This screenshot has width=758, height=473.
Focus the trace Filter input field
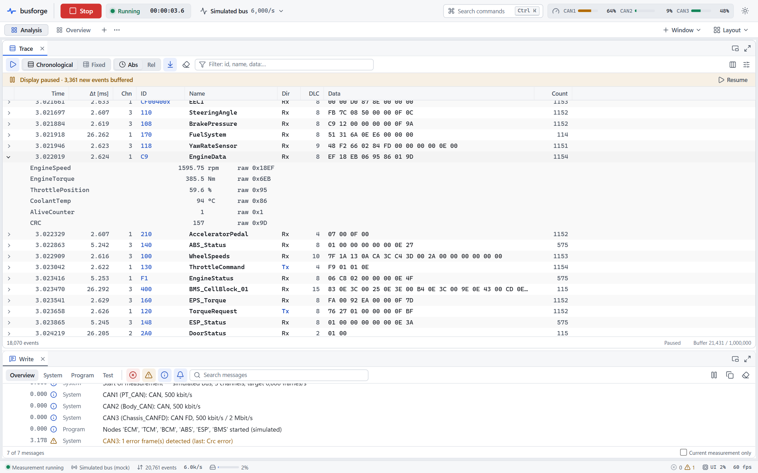tap(284, 64)
